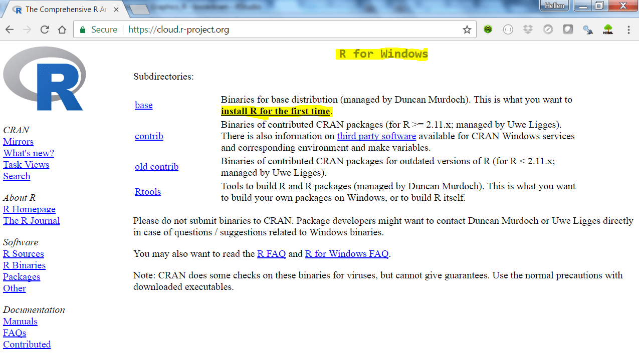The image size is (639, 363).
Task: Click the CRAN sidebar section heading
Action: point(16,130)
